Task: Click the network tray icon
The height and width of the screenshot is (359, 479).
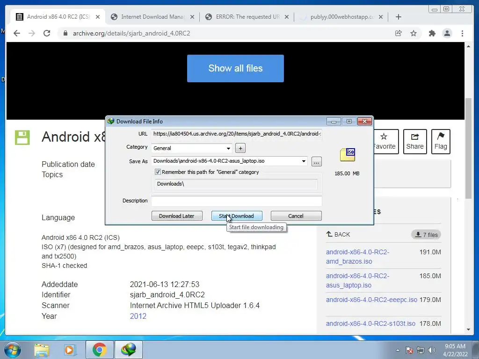Action: [x=421, y=350]
